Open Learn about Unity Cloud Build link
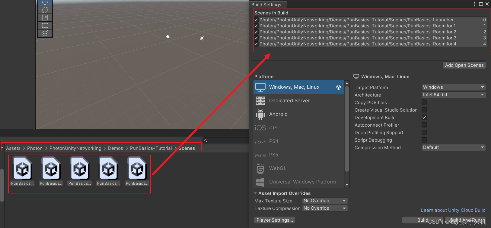The width and height of the screenshot is (491, 228). click(x=453, y=210)
